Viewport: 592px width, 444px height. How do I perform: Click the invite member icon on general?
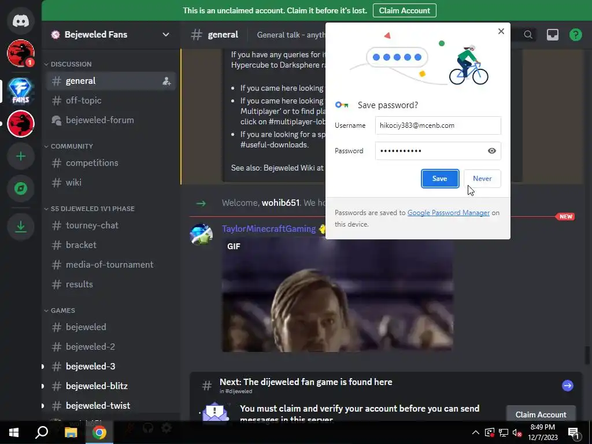click(x=166, y=81)
